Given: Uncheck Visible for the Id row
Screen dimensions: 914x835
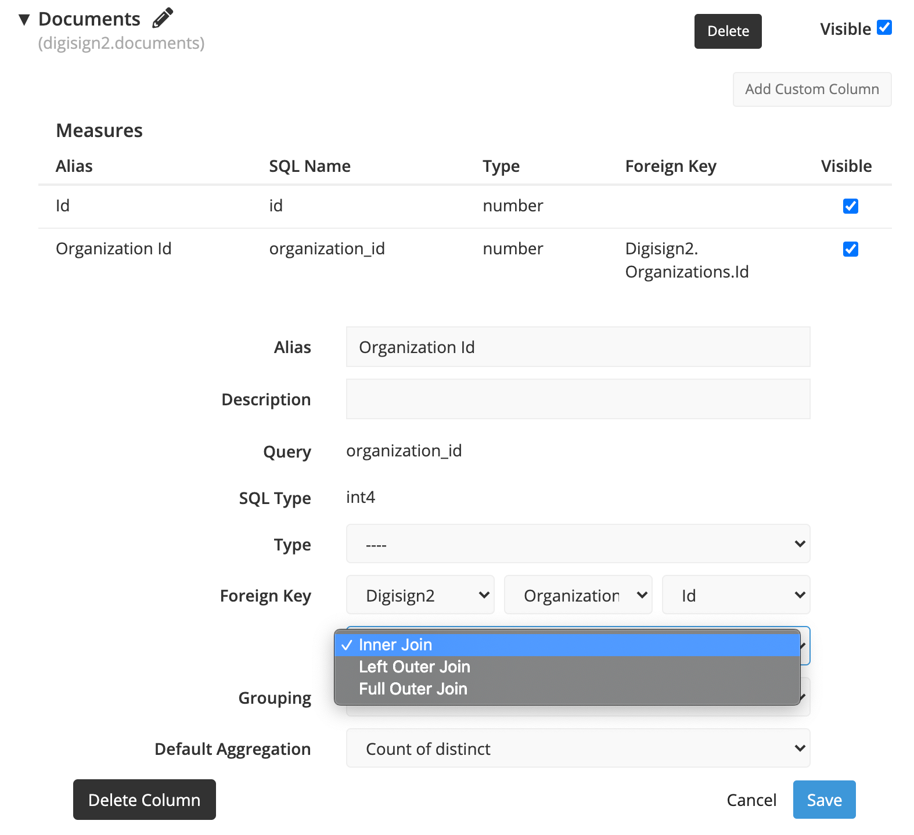Looking at the screenshot, I should pyautogui.click(x=851, y=206).
